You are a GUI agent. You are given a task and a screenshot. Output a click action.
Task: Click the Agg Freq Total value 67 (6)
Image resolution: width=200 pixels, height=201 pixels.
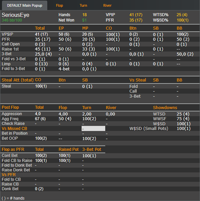[x=40, y=119]
